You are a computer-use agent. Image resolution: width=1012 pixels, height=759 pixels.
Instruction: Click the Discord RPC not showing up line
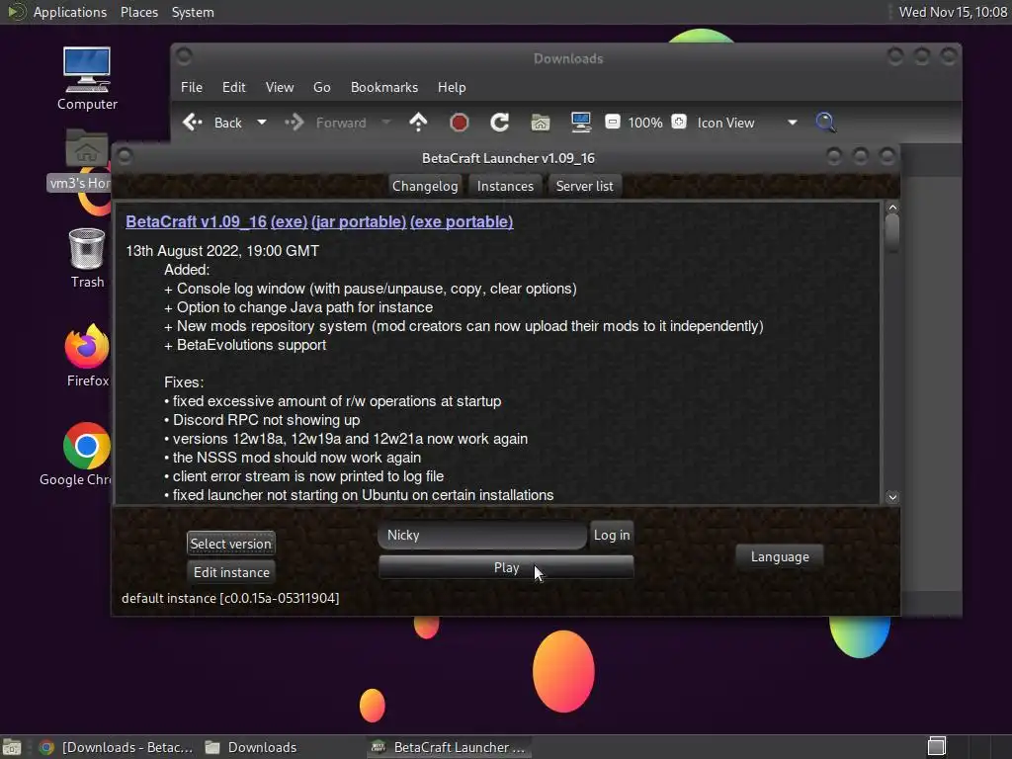point(262,419)
